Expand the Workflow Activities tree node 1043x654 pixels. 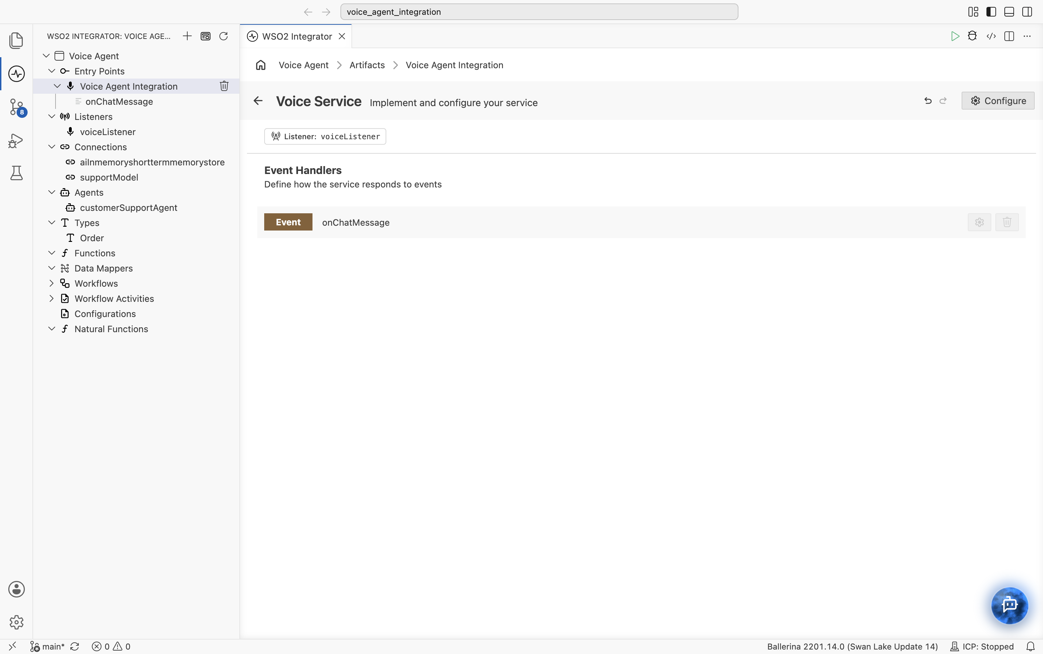tap(51, 298)
